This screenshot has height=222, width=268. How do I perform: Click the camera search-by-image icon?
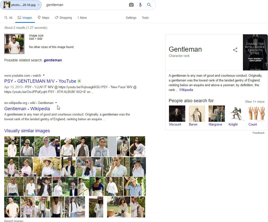click(131, 5)
